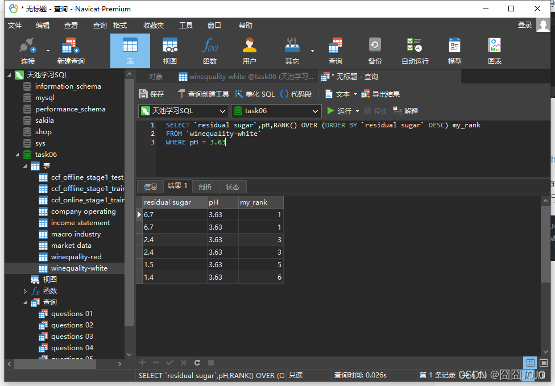The height and width of the screenshot is (386, 555).
Task: Open the 自动运行 automation toolbar icon
Action: [415, 51]
